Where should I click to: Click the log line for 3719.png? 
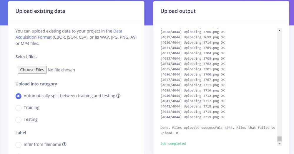(192, 117)
